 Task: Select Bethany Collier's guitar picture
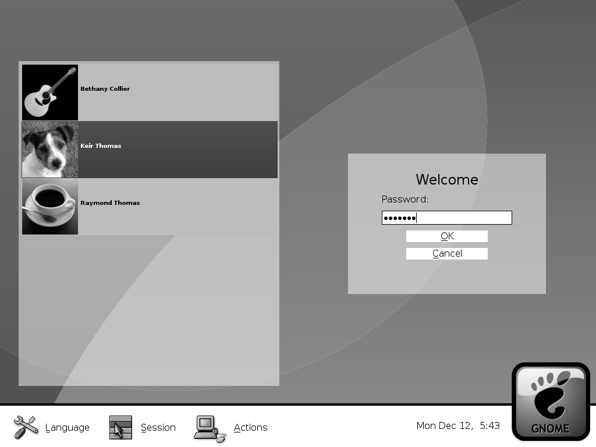(50, 93)
